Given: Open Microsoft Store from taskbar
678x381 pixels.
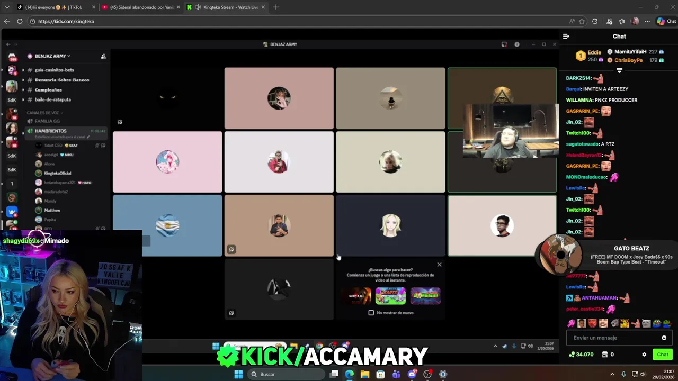Looking at the screenshot, I should 380,374.
